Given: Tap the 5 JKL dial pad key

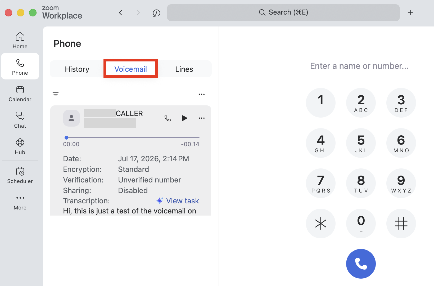Looking at the screenshot, I should point(361,143).
